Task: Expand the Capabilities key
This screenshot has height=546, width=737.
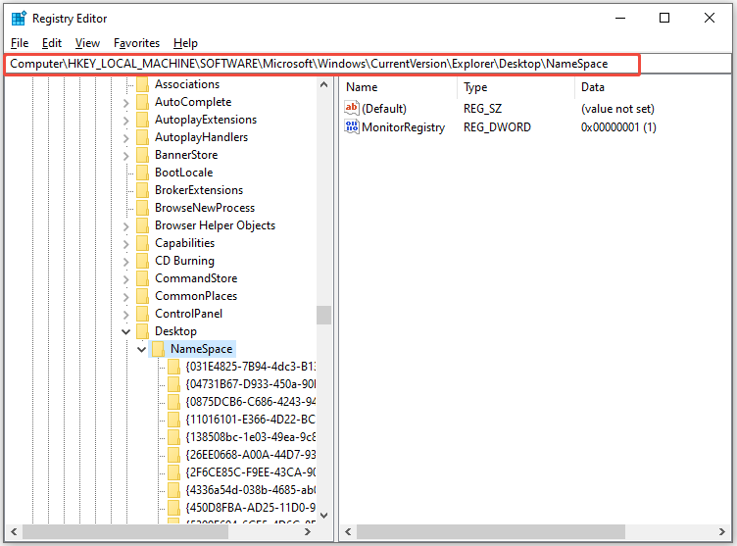Action: coord(126,244)
